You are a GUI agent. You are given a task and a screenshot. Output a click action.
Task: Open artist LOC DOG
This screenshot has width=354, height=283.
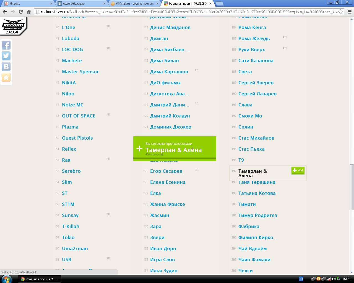pyautogui.click(x=72, y=49)
